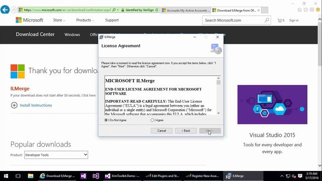
Task: Open File Explorer from the taskbar
Action: tap(31, 176)
